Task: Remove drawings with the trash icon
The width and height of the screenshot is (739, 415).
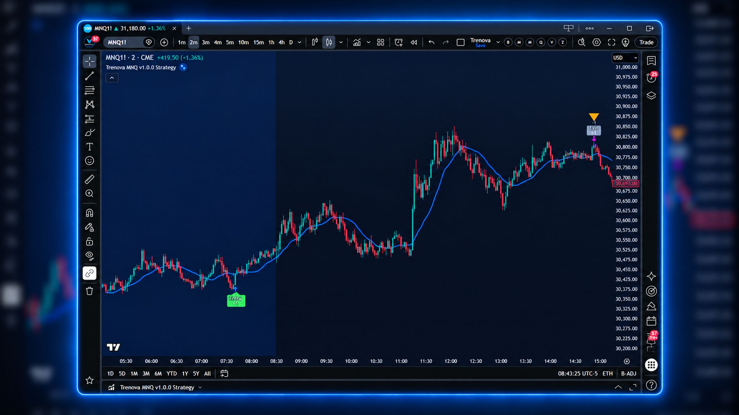Action: pyautogui.click(x=90, y=291)
